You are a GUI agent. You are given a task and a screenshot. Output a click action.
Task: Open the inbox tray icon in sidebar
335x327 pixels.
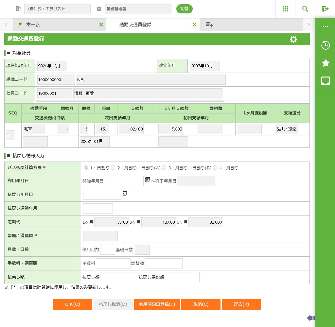[x=326, y=81]
